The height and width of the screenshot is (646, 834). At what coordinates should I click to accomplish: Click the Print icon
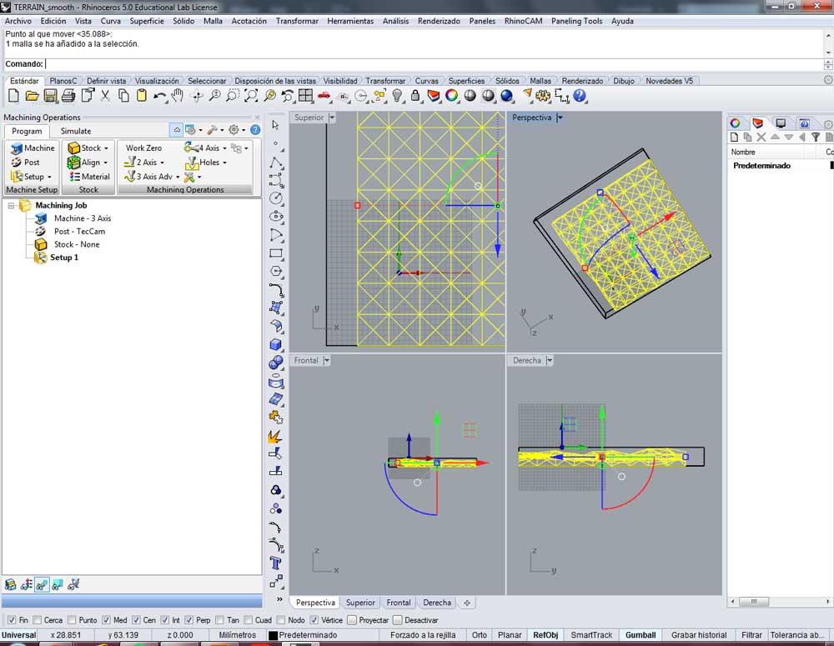[x=68, y=96]
